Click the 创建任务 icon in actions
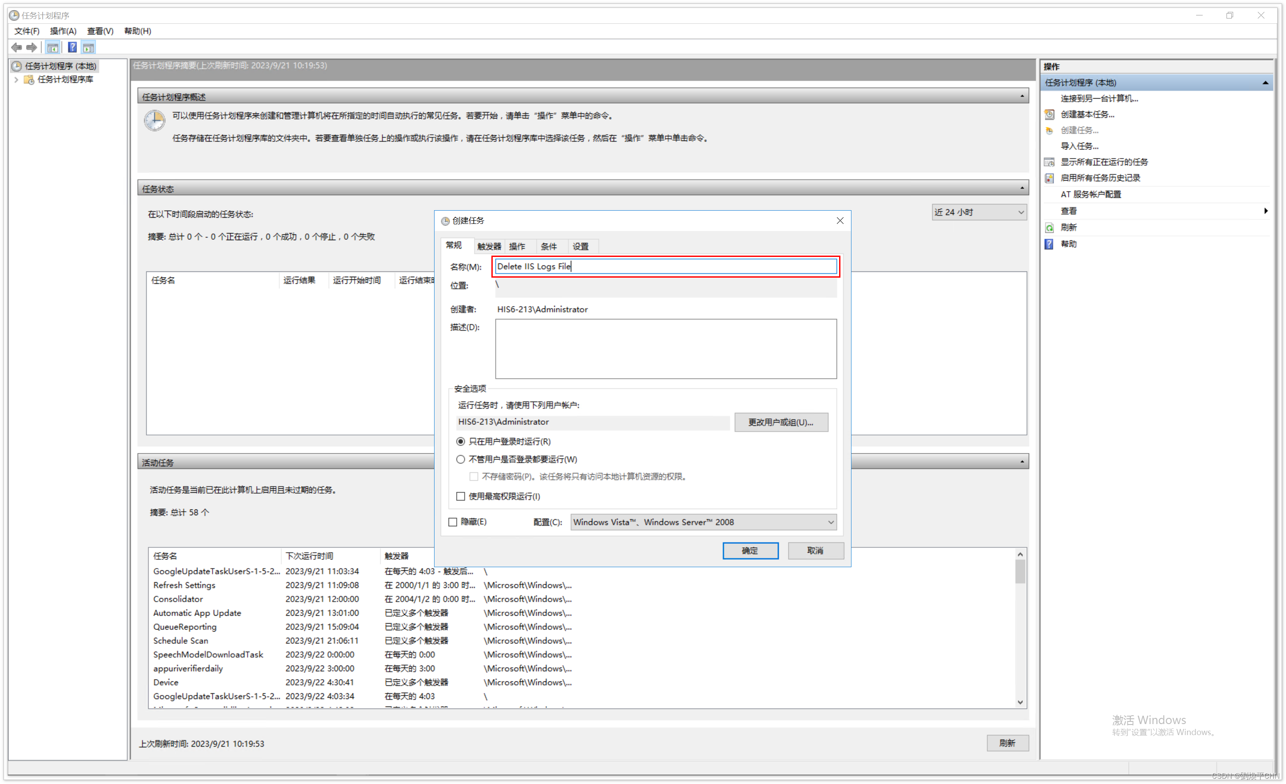Image resolution: width=1286 pixels, height=784 pixels. (1049, 130)
